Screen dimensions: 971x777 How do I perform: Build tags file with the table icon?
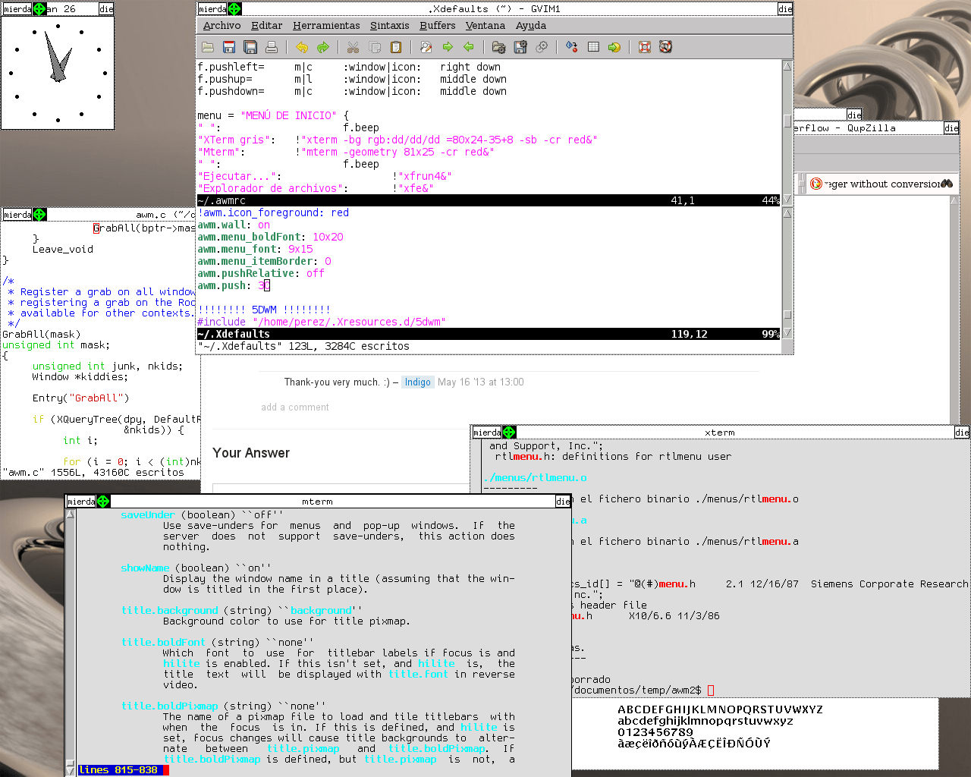(x=593, y=47)
